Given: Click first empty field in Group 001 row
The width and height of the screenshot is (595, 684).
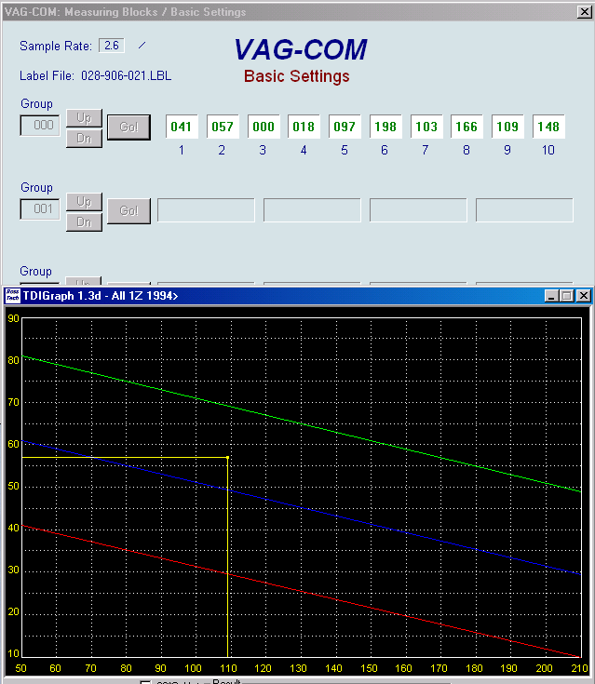Looking at the screenshot, I should click(206, 210).
